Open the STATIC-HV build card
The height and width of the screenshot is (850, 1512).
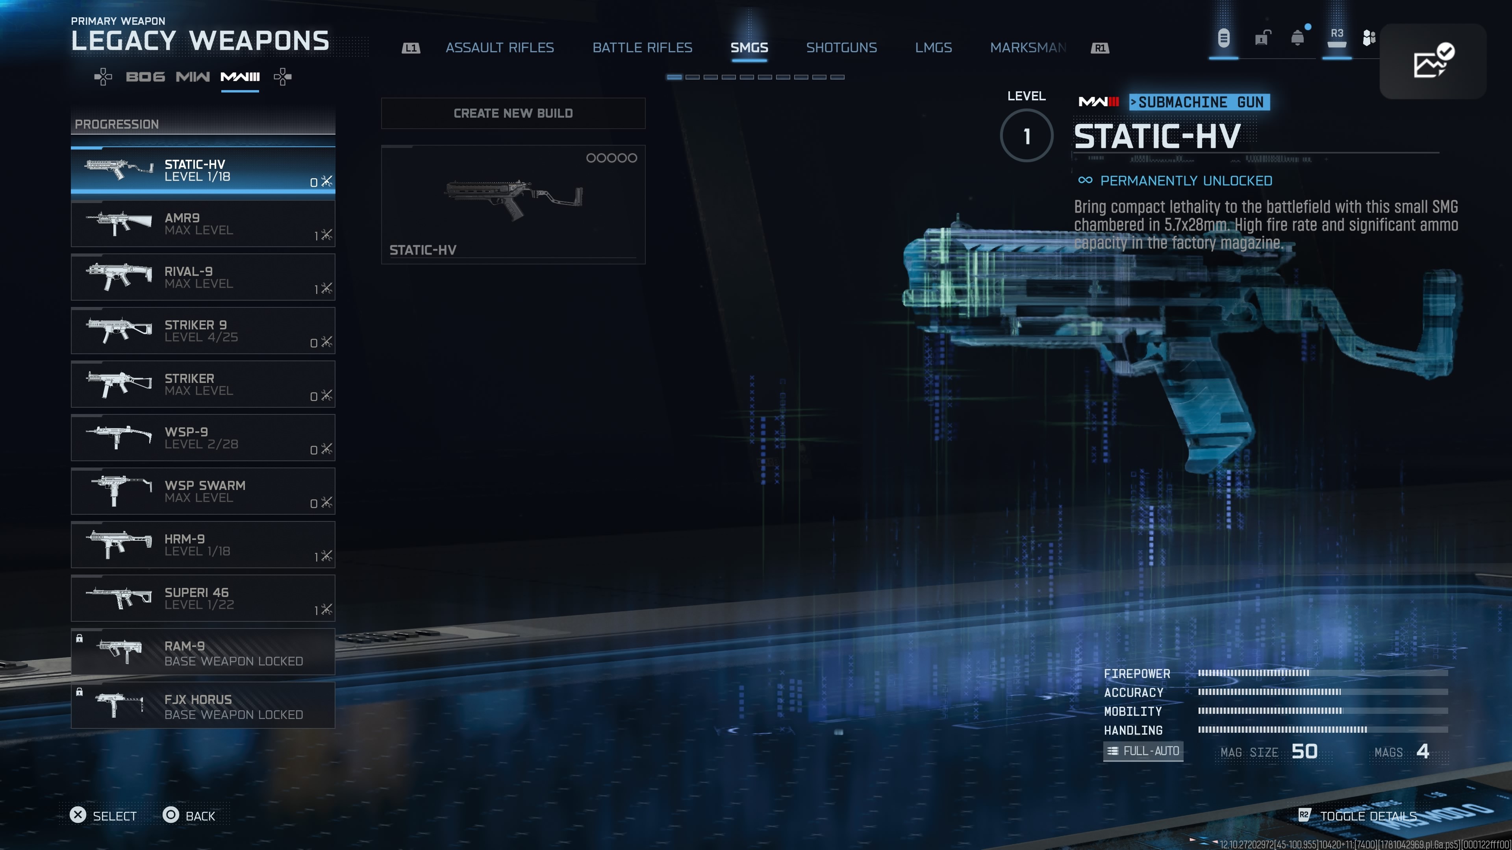click(513, 204)
